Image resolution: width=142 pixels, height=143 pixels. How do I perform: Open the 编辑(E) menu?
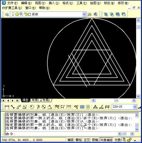pyautogui.click(x=26, y=3)
